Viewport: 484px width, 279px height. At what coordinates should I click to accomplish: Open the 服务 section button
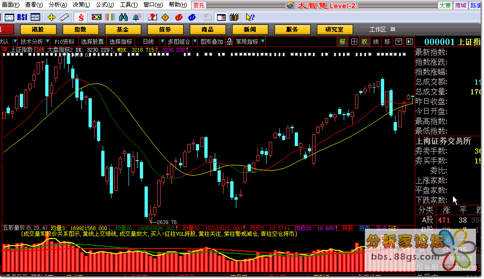(x=292, y=30)
